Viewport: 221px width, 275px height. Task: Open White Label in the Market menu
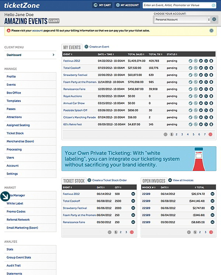click(x=30, y=203)
